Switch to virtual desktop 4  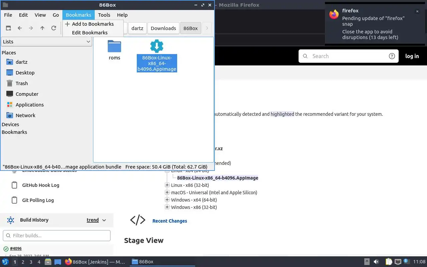point(39,262)
